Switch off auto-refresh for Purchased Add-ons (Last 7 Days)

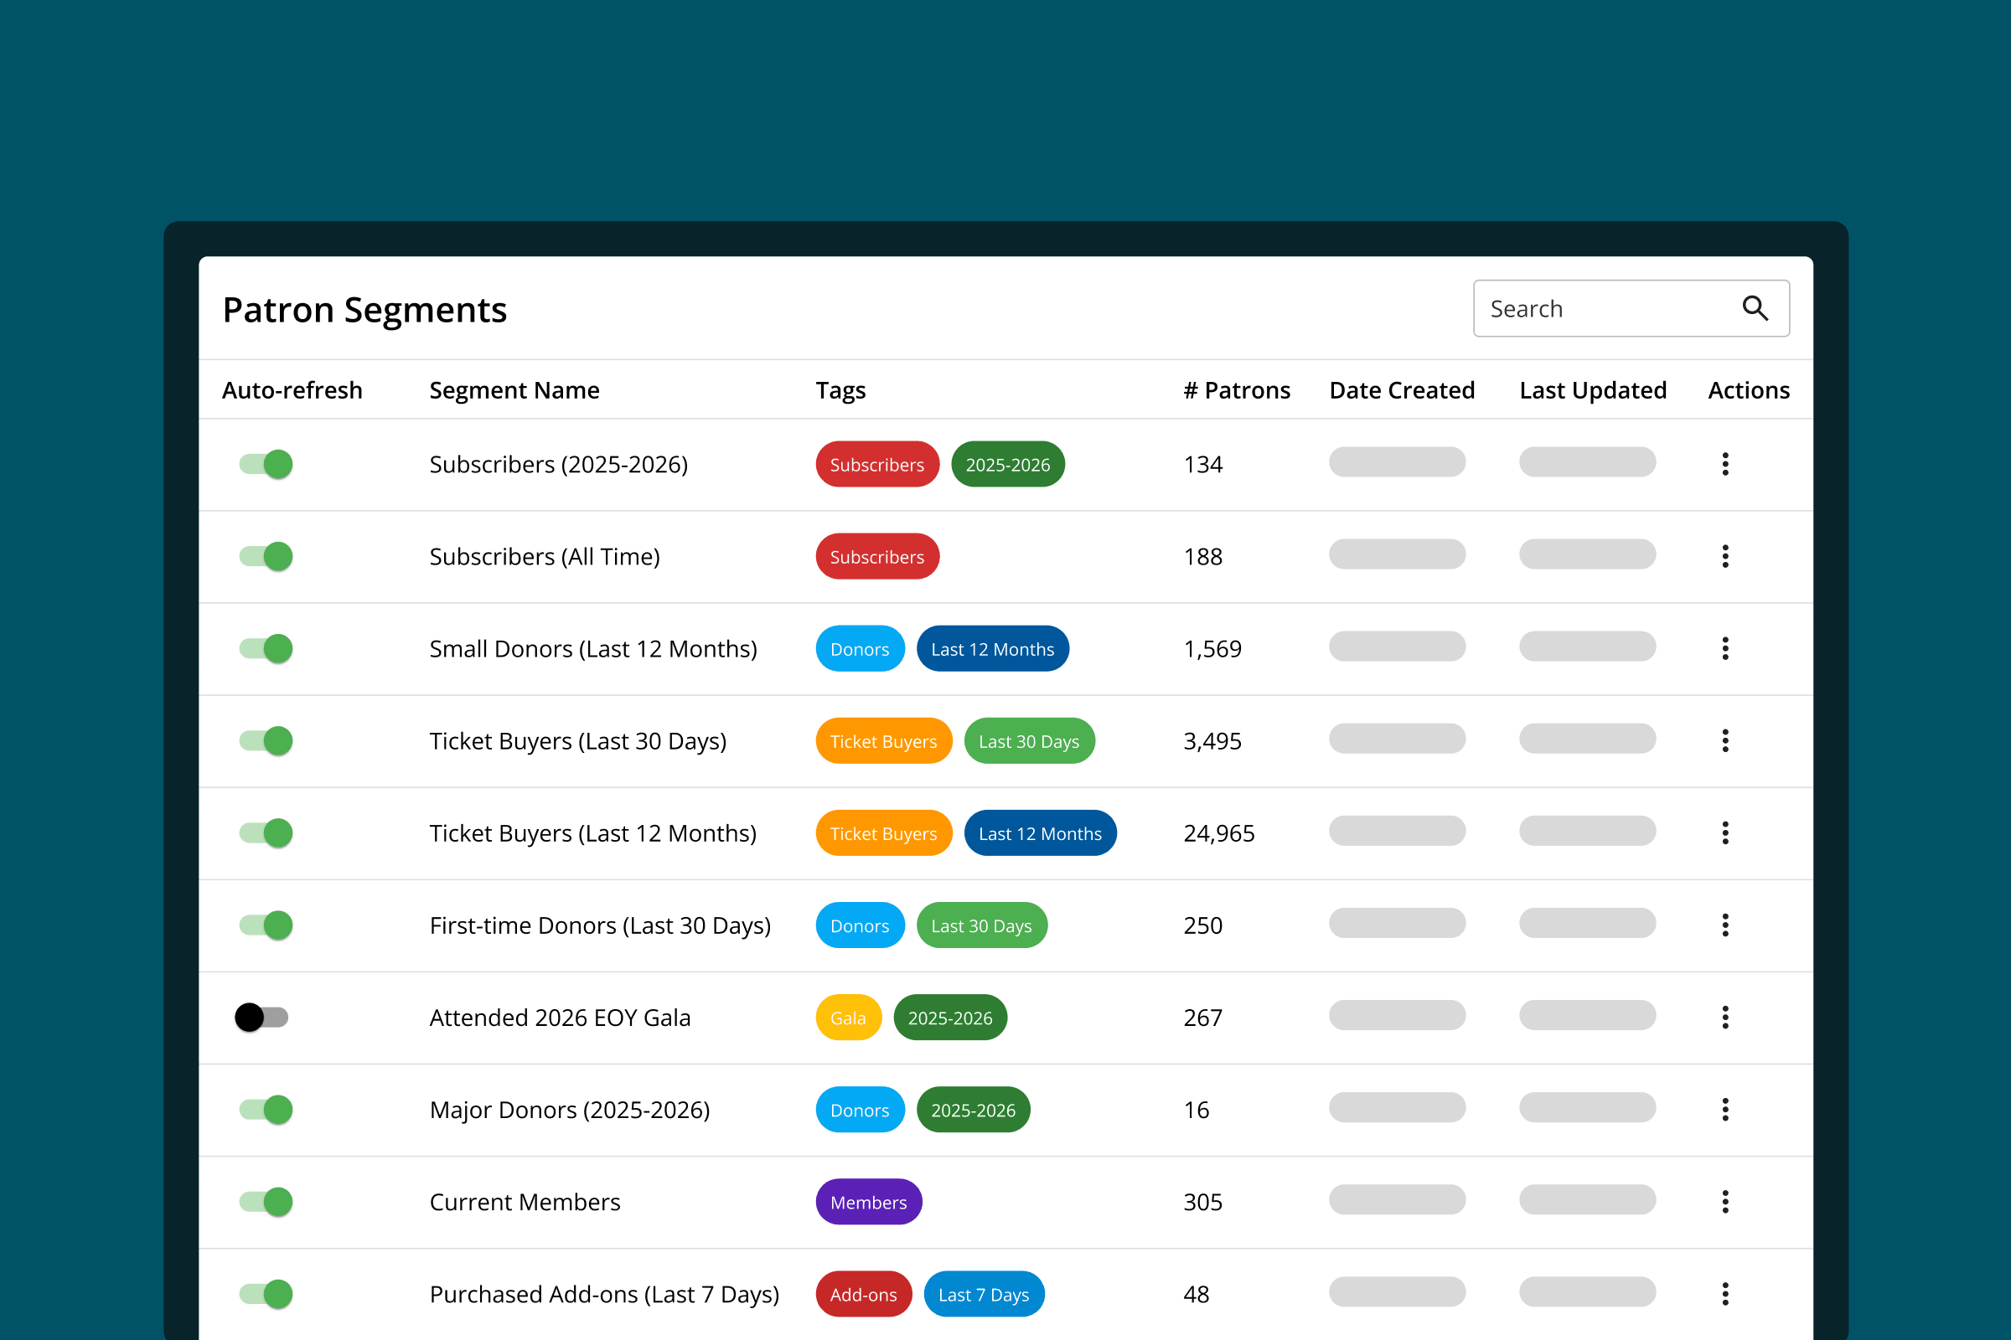coord(266,1295)
